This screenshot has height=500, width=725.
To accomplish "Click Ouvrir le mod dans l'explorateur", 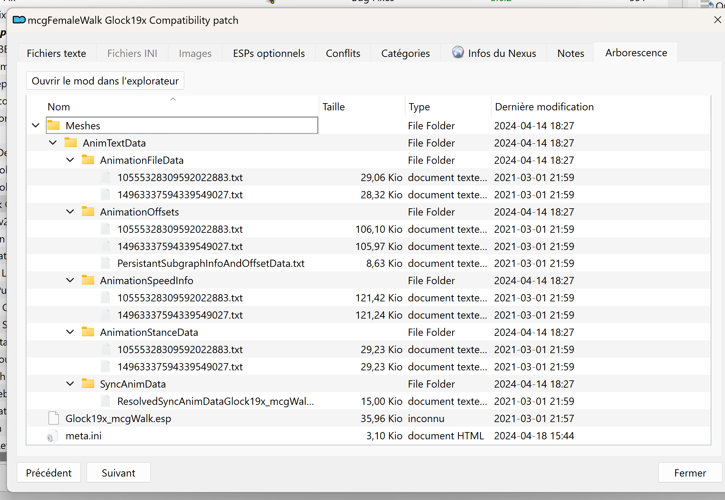I will pyautogui.click(x=105, y=81).
